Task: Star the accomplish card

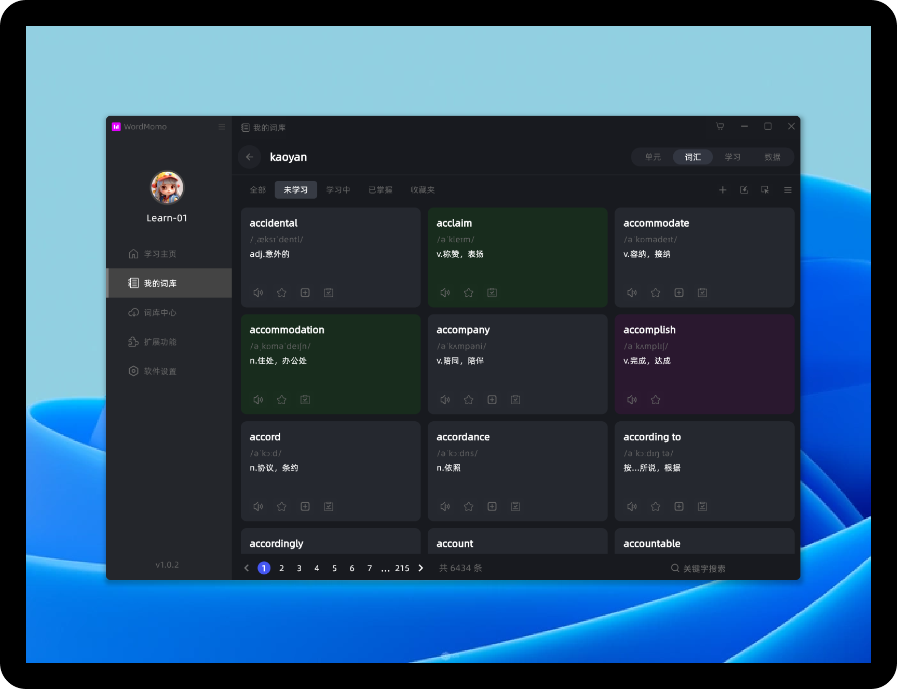Action: click(x=656, y=399)
